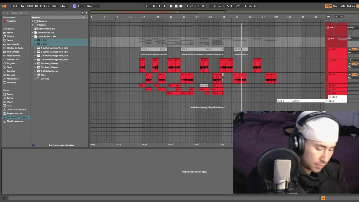Expand A-ValhallaVintageVerb_x64 item
Screen dimensions: 359x202
[35, 48]
